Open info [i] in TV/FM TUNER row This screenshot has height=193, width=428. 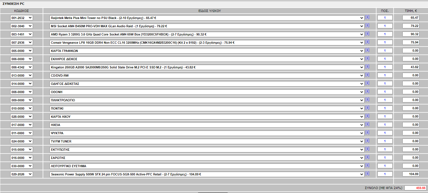coord(367,141)
